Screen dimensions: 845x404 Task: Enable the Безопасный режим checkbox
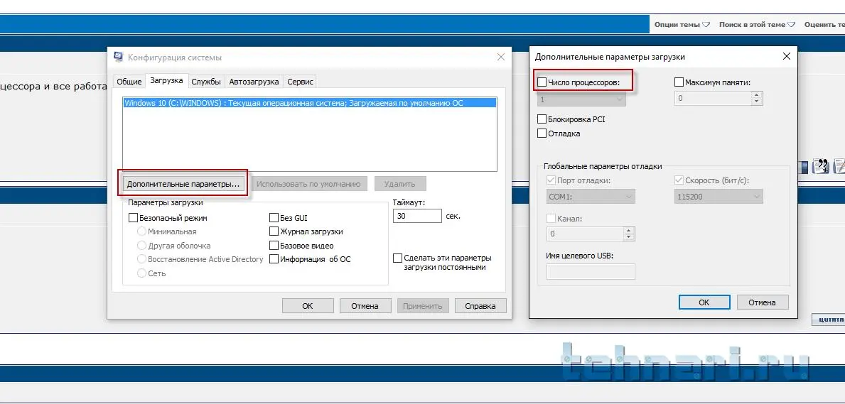133,218
